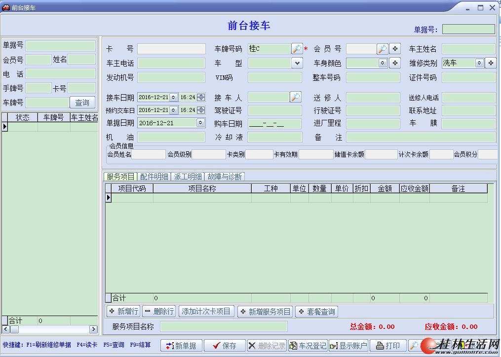Click the left panel horizontal scrollbar right arrow

tap(93, 329)
